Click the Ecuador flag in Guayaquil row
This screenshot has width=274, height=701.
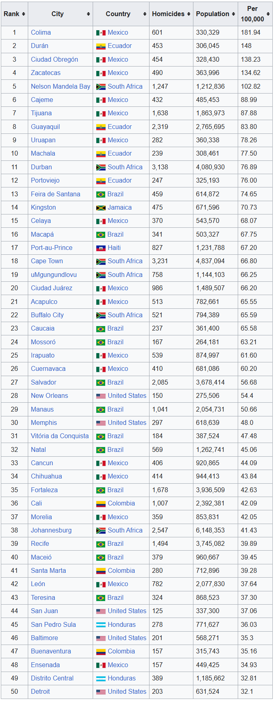coord(101,127)
